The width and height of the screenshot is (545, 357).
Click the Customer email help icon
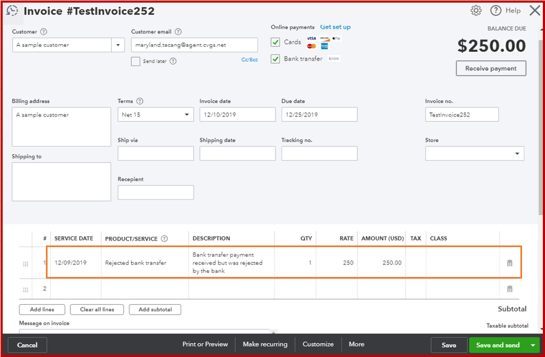(x=178, y=32)
